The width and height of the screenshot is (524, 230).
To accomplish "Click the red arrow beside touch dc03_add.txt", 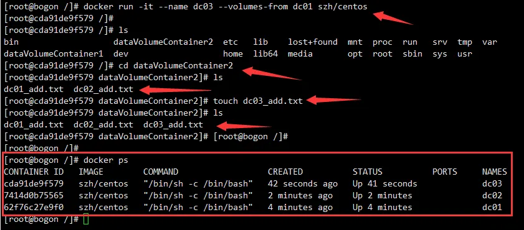I will pyautogui.click(x=333, y=100).
